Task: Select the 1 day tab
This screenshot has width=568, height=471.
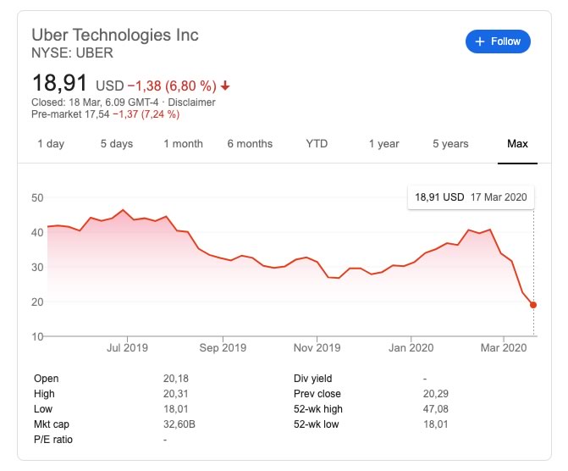Action: coord(51,144)
